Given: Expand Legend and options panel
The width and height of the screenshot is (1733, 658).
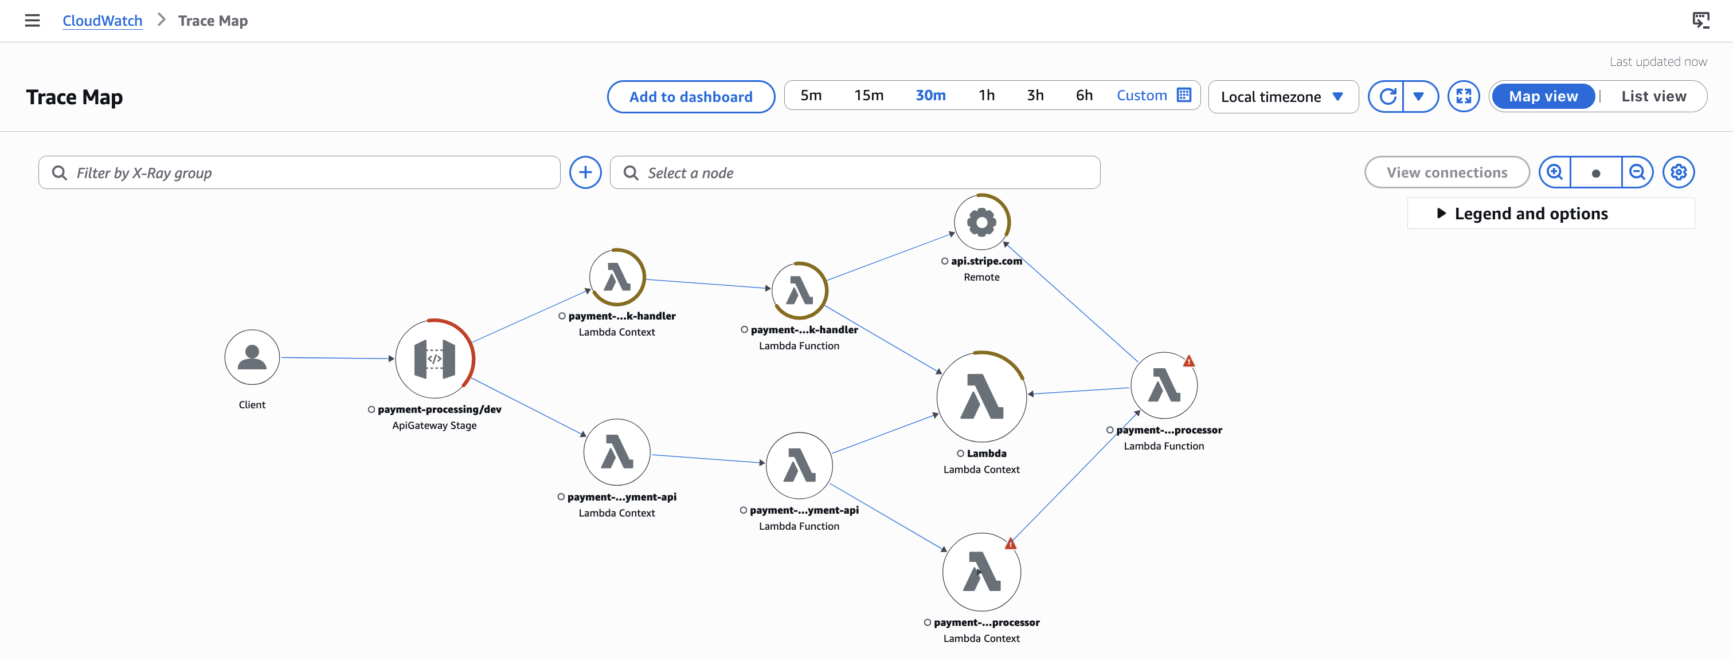Looking at the screenshot, I should coord(1551,214).
